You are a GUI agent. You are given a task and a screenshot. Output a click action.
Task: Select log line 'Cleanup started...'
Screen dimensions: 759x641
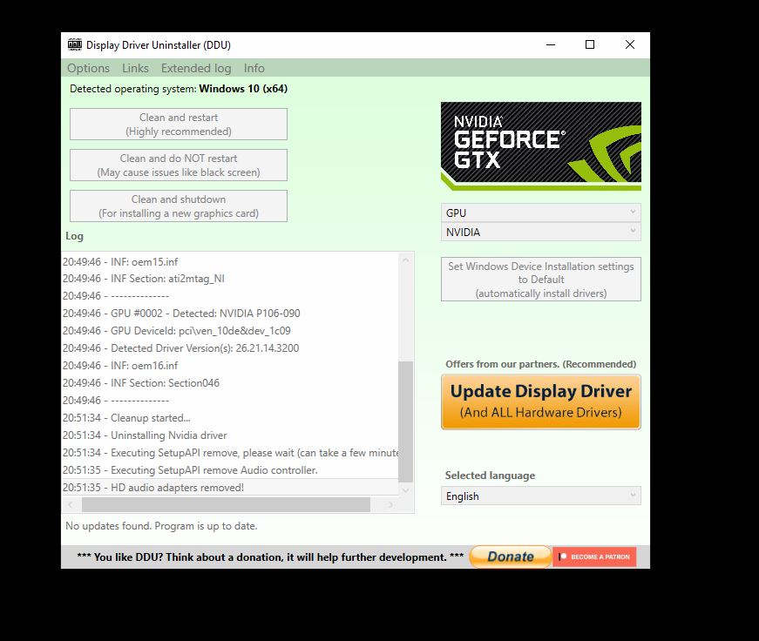[230, 418]
